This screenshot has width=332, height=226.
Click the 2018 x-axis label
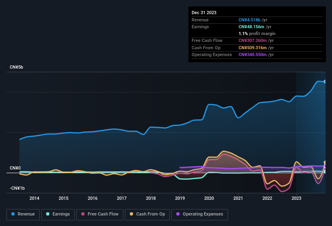[x=151, y=198]
